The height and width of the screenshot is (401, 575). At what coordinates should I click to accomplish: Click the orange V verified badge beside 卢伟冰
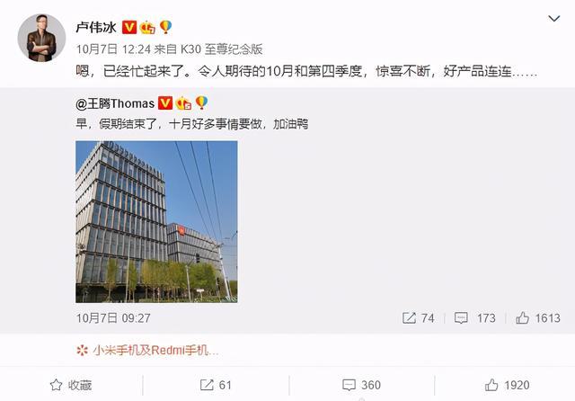[x=129, y=27]
